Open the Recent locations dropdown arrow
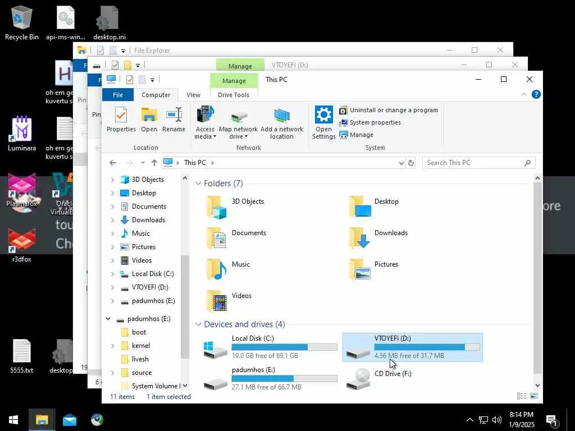Screen dimensions: 575x431 point(143,163)
